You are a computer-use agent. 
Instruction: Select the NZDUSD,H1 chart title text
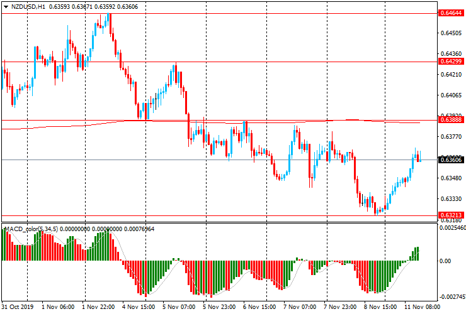pyautogui.click(x=28, y=7)
